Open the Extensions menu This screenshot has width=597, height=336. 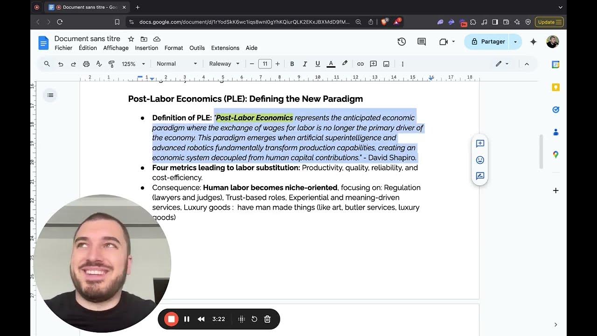(225, 48)
